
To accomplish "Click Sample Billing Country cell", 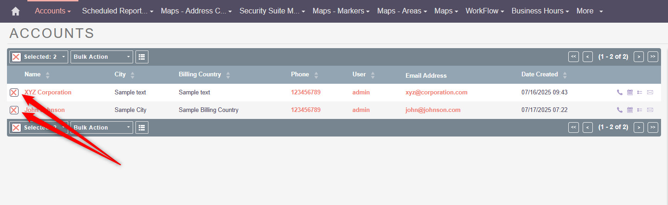I will [208, 110].
